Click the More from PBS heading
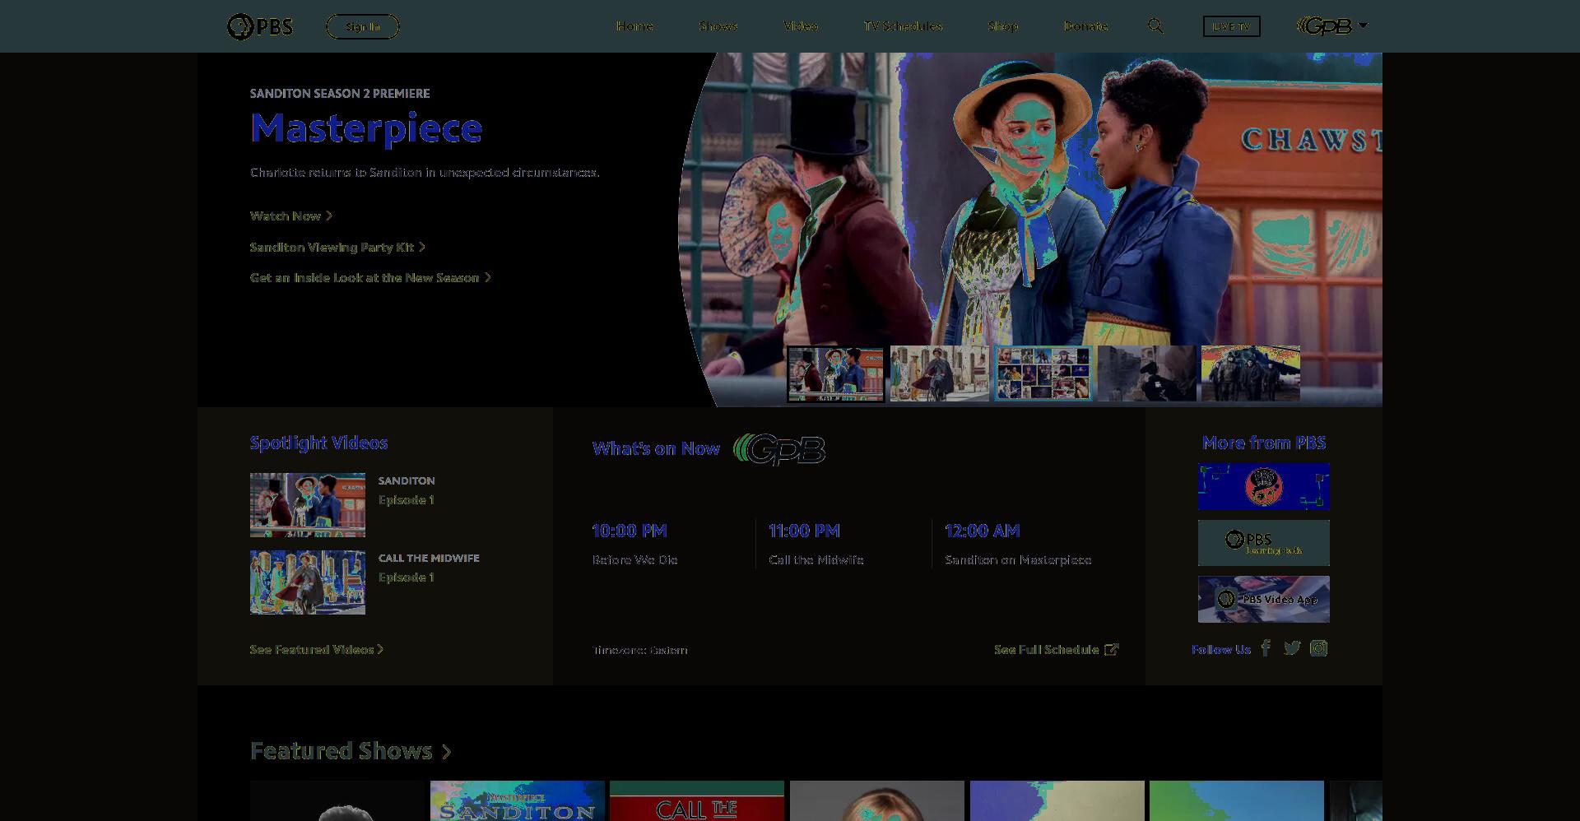 (x=1263, y=443)
